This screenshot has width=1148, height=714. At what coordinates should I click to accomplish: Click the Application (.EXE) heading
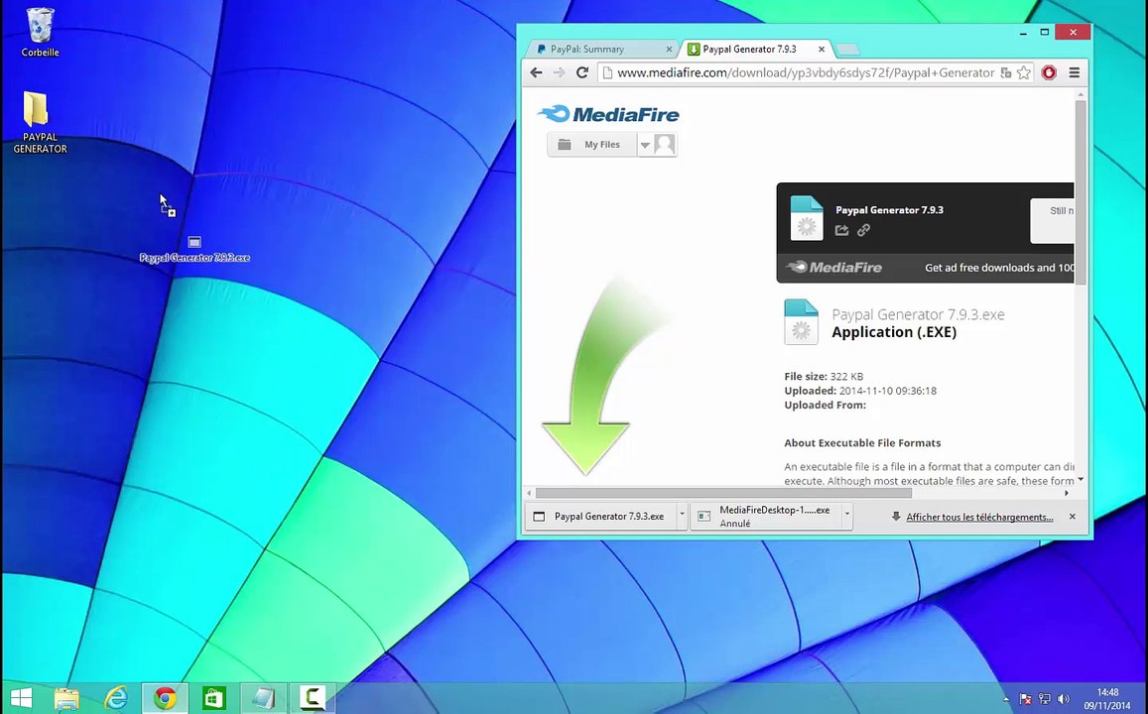(894, 332)
